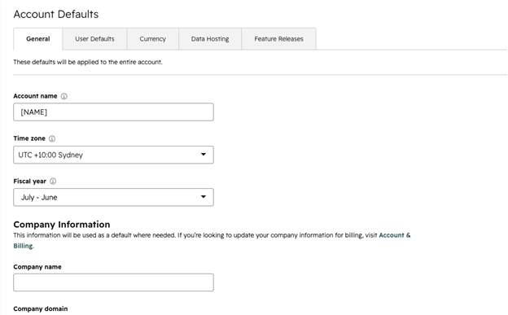Click the Fiscal year info icon
This screenshot has height=315, width=508.
(53, 182)
